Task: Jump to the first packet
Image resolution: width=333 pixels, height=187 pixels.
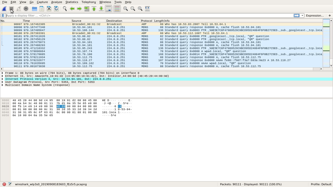Action: click(x=94, y=9)
